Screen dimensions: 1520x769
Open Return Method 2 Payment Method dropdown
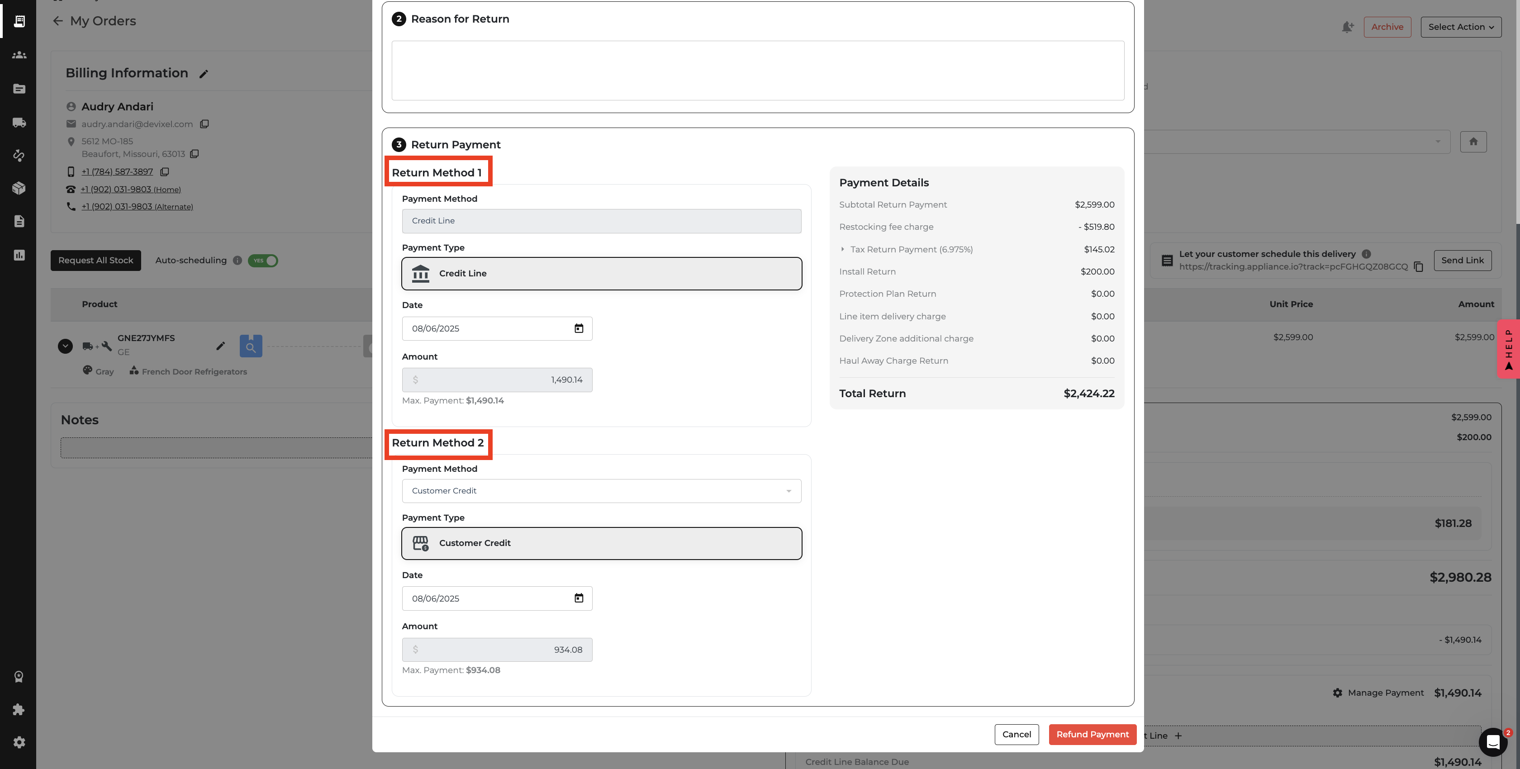(601, 491)
